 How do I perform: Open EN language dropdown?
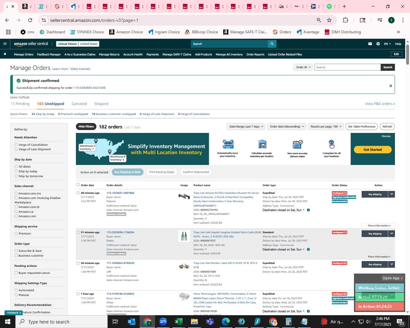(387, 44)
